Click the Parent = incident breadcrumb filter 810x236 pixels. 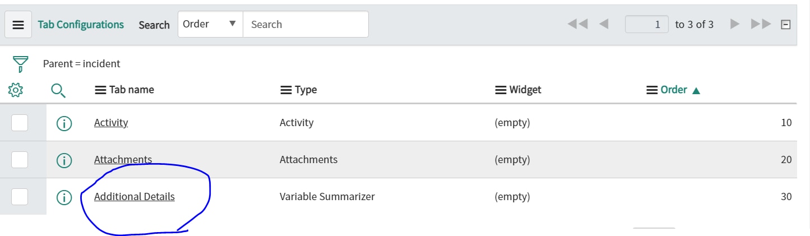(x=82, y=64)
